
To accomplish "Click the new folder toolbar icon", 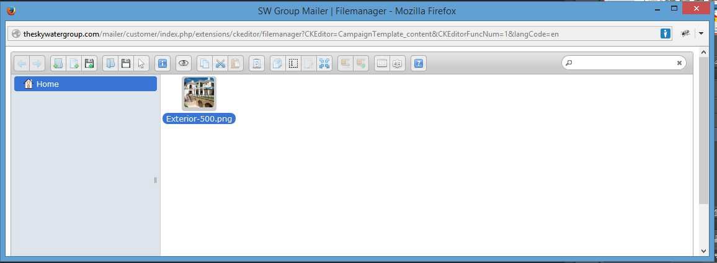I will (58, 63).
